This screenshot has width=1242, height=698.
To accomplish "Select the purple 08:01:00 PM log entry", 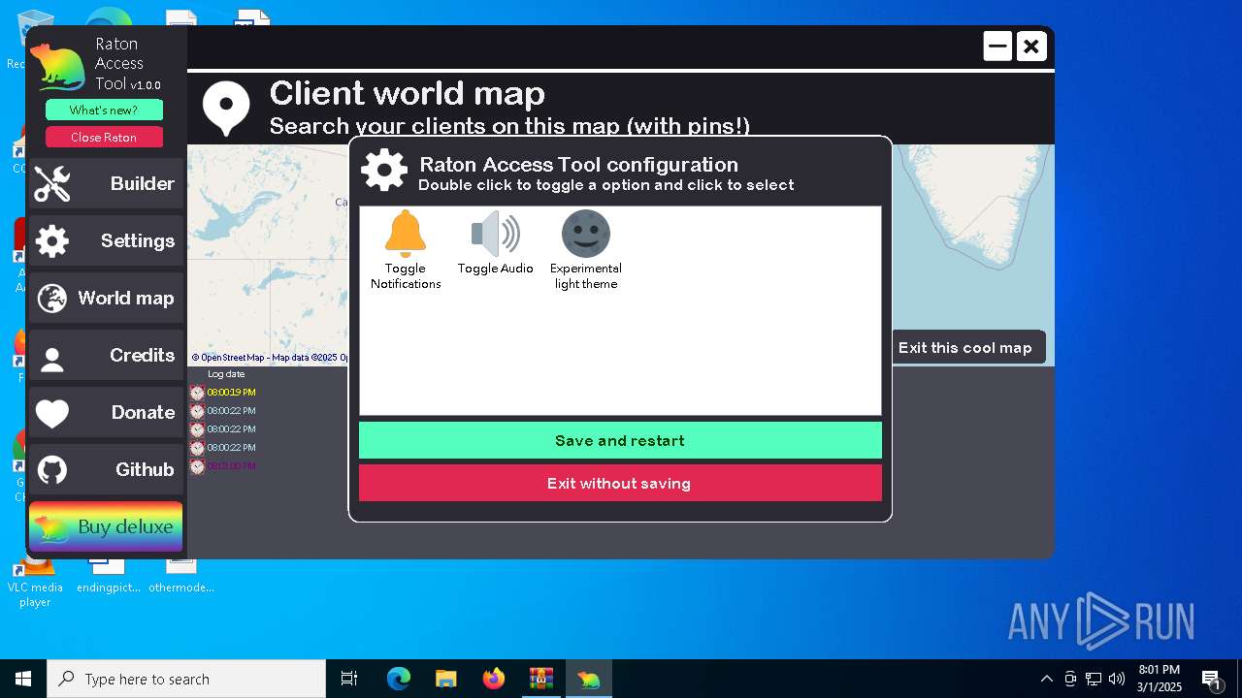I will pyautogui.click(x=231, y=466).
